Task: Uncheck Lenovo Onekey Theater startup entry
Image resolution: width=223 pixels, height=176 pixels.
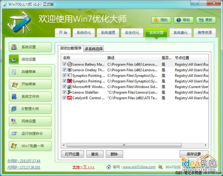Action: [x=64, y=70]
